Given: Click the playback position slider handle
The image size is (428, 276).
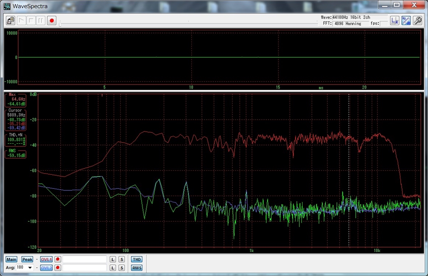Looking at the screenshot, I should point(61,24).
